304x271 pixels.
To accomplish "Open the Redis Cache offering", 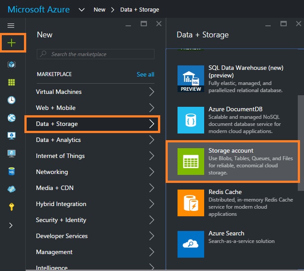I will tap(235, 202).
